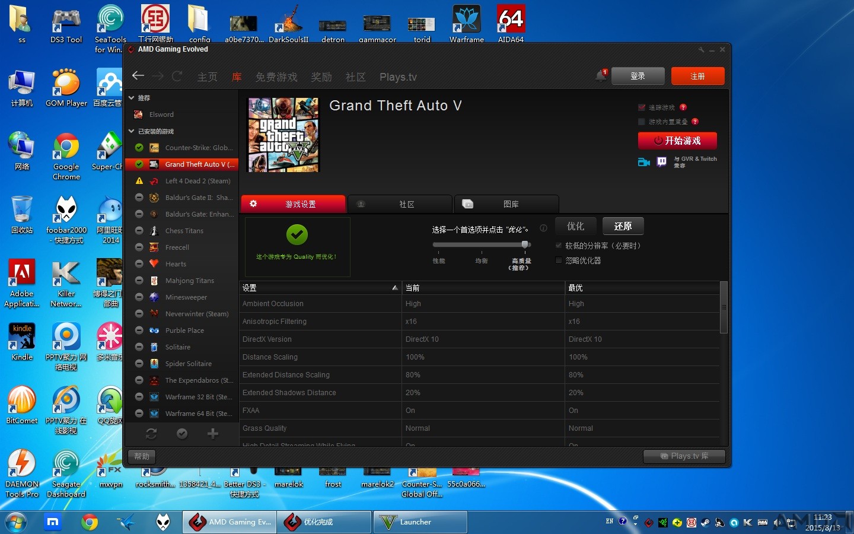Toggle 较低的分辨率 (必要时) checkbox
This screenshot has height=534, width=854.
click(x=559, y=246)
